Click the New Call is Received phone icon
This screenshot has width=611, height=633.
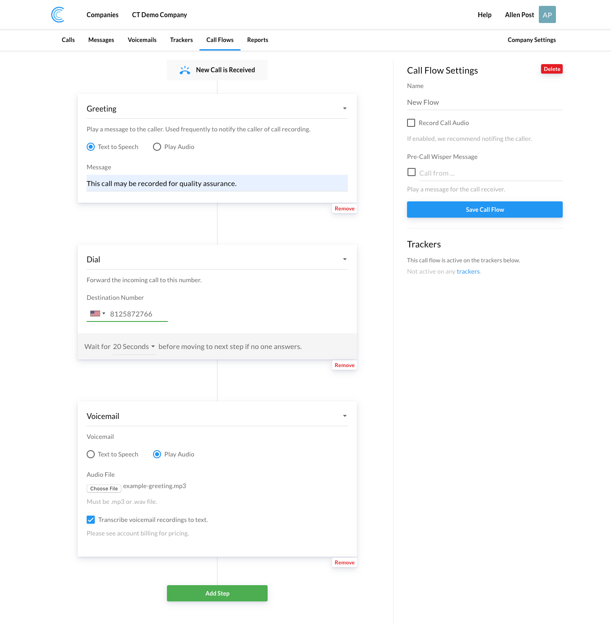[185, 70]
